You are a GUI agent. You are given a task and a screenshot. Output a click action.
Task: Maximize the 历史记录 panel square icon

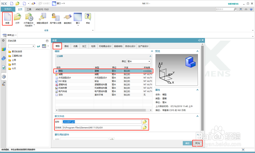click(47, 41)
